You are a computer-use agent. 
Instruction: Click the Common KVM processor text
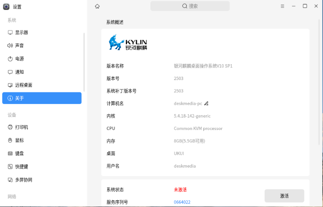[198, 129]
